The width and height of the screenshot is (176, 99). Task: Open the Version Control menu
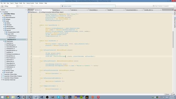[x=30, y=3]
